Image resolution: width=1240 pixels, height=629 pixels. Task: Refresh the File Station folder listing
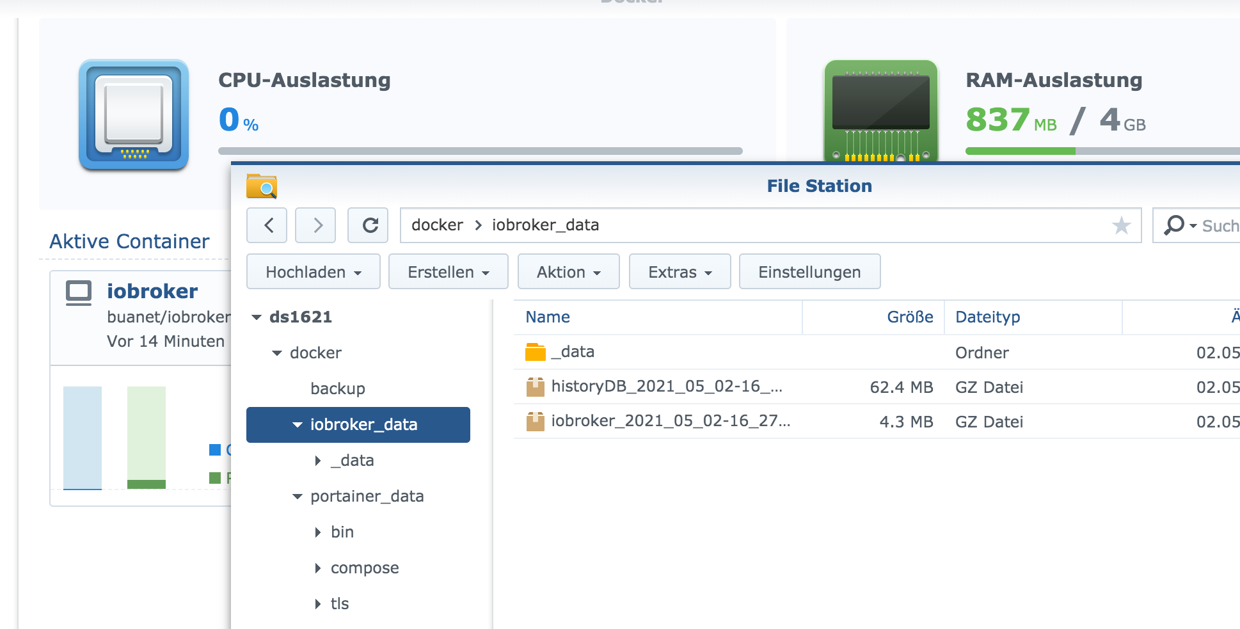(368, 225)
